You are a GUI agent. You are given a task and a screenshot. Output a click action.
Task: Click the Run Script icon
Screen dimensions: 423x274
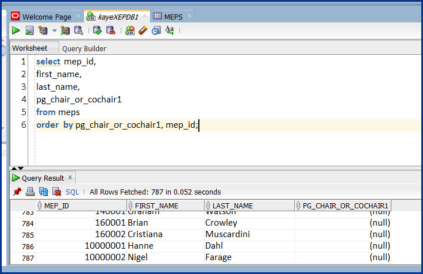29,31
